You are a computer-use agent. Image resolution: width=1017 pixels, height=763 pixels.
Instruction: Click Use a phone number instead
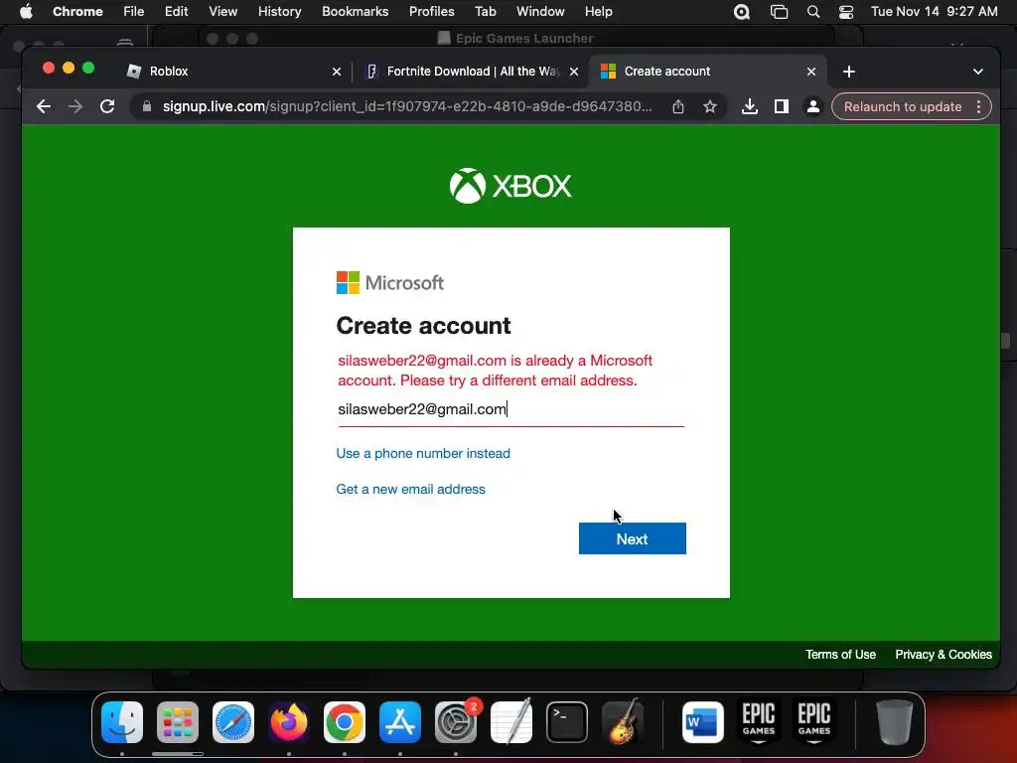(423, 453)
